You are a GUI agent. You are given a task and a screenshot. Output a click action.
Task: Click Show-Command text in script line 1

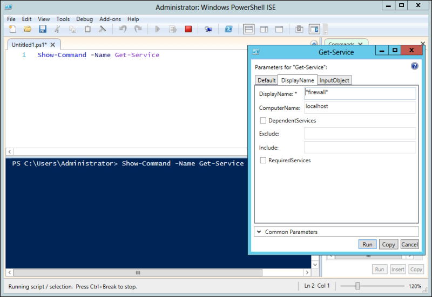[62, 55]
